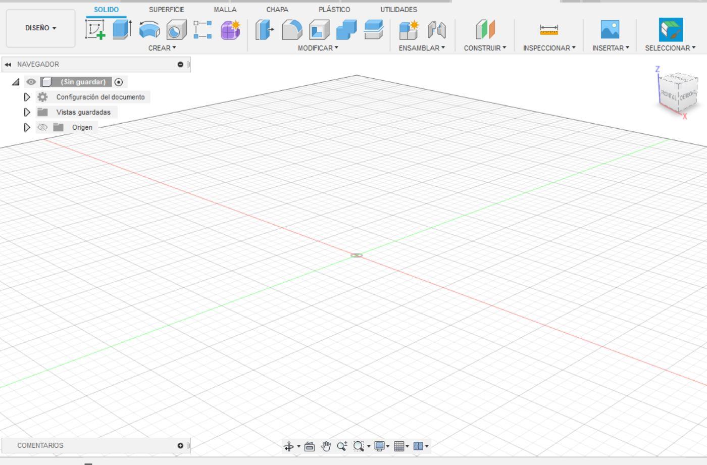Open the Display Settings dropdown arrow

[x=388, y=446]
